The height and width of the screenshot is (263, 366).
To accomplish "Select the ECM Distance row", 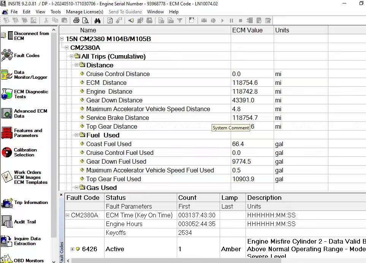I will tap(106, 83).
